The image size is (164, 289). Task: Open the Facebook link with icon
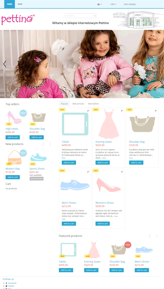pos(11,283)
